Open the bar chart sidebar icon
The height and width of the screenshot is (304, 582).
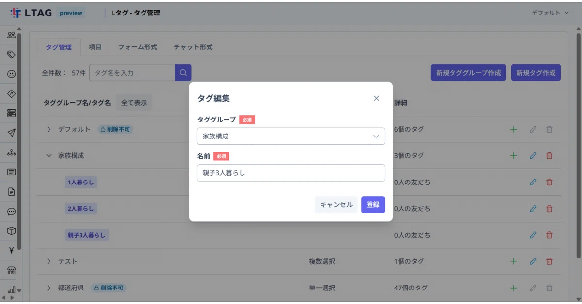click(x=11, y=290)
